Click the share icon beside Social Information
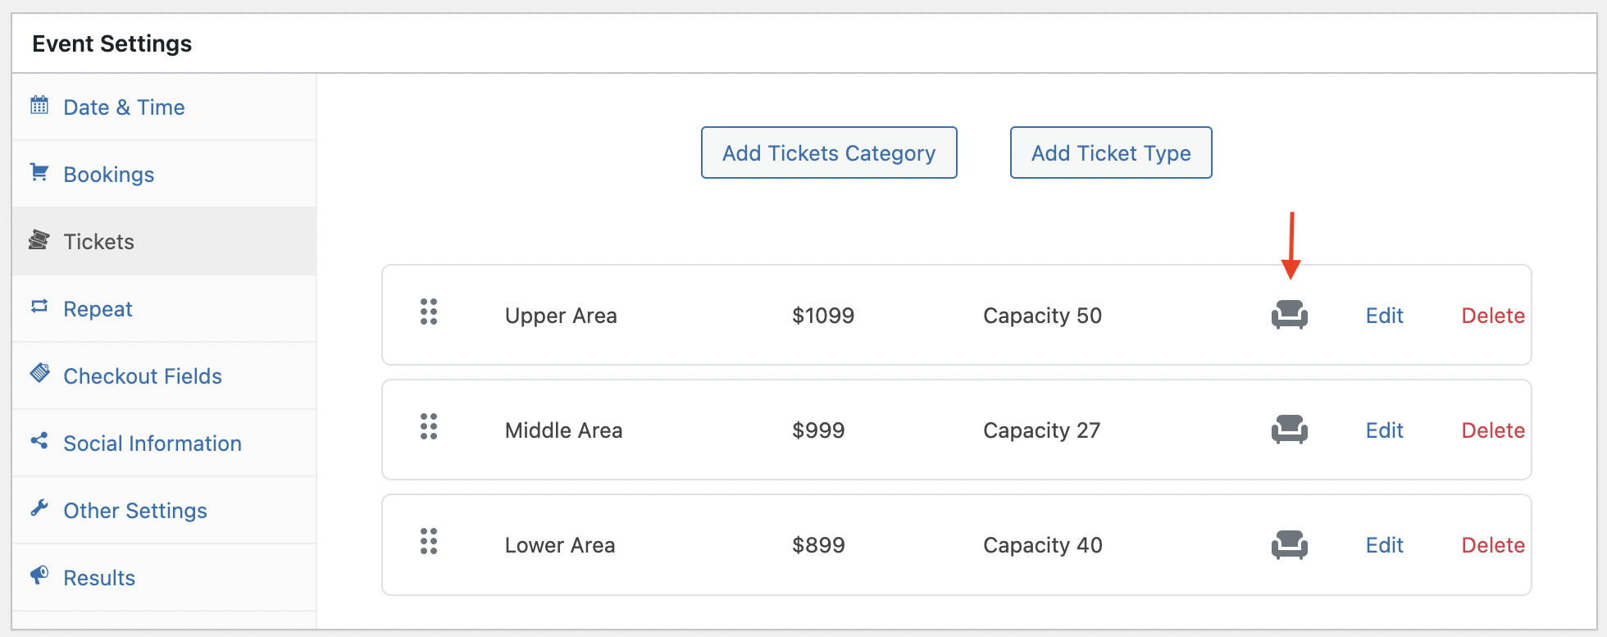The image size is (1607, 637). pos(39,440)
